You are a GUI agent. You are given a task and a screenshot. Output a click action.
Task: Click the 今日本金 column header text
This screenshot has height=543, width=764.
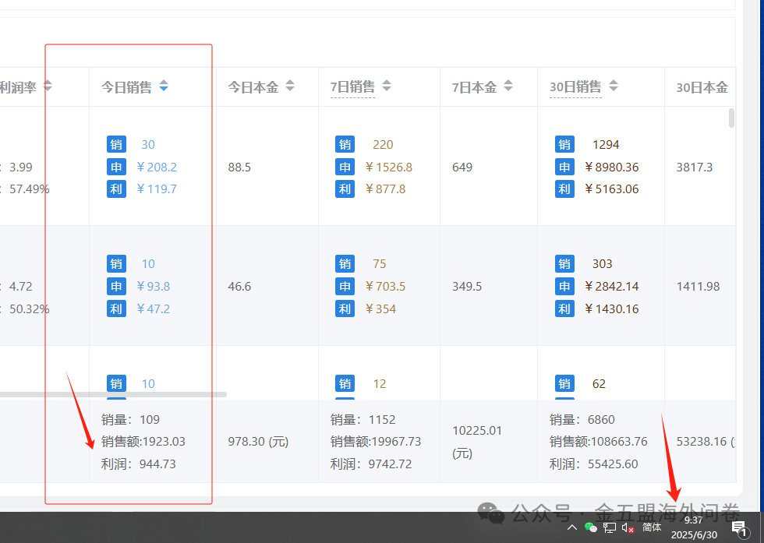pos(253,87)
